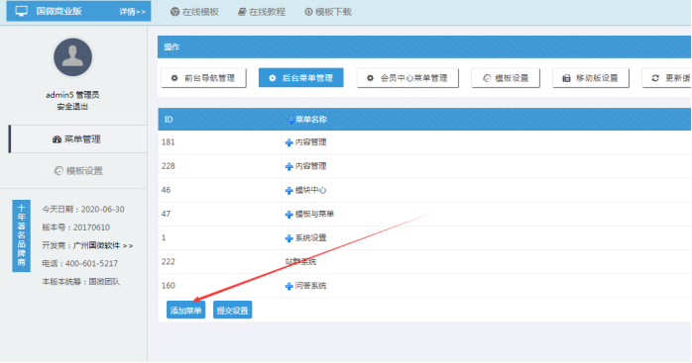Click the monitor icon beside 国微商业版
692x363 pixels.
click(21, 12)
